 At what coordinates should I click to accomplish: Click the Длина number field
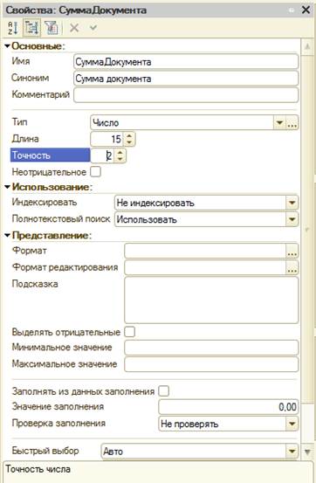coord(107,139)
